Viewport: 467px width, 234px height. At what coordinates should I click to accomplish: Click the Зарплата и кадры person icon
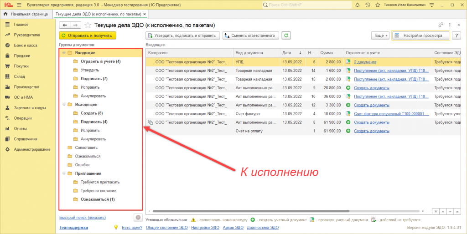tap(8, 107)
